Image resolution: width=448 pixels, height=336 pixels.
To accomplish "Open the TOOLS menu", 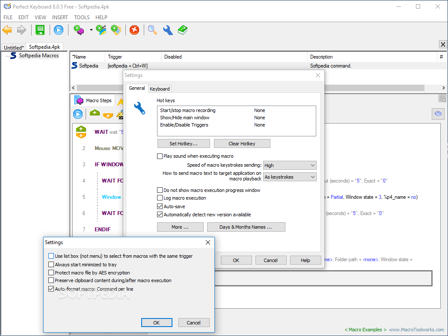I will (x=82, y=18).
